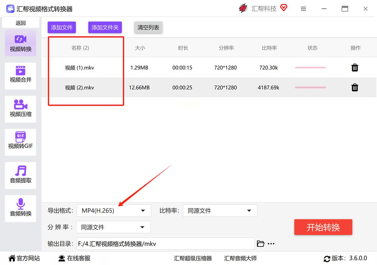Sort by 名称 (2) column header
The image size is (377, 265).
[x=80, y=48]
